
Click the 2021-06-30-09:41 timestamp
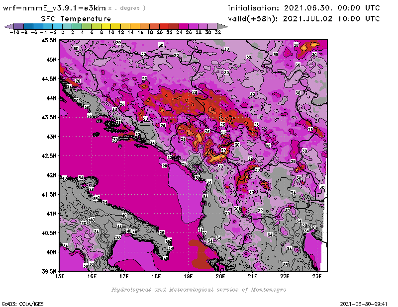tap(364, 304)
